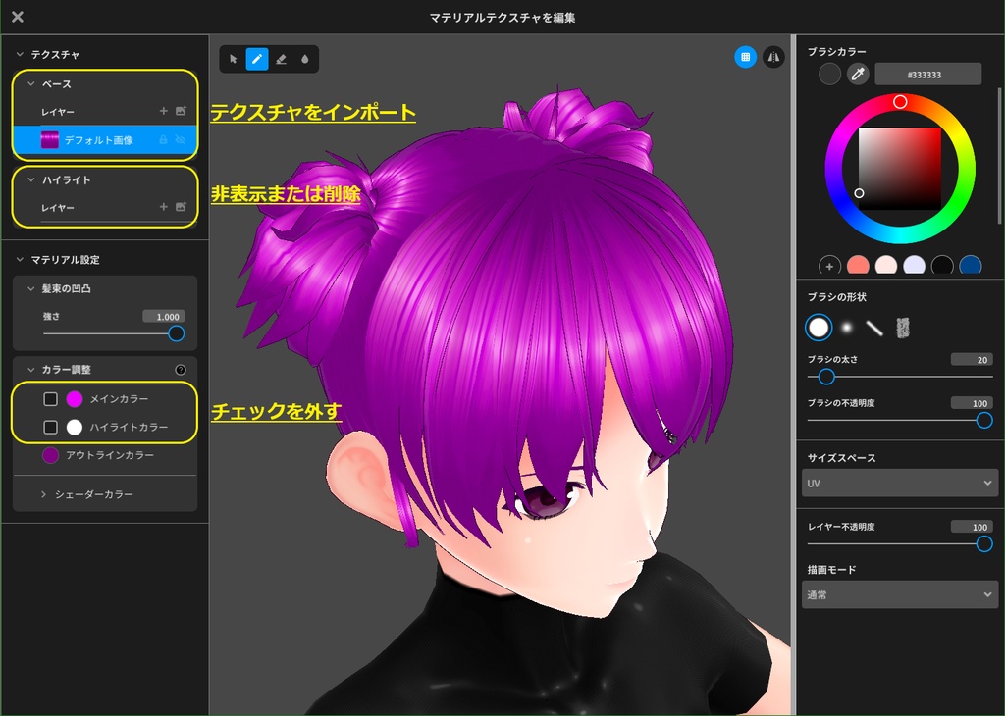Click the hex color field showing #333333
Screen dimensions: 1005x716
(927, 73)
